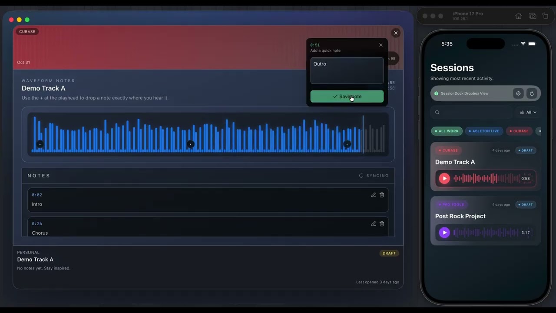Select the middle note marker on waveform
Viewport: 556px width, 313px height.
tap(190, 144)
